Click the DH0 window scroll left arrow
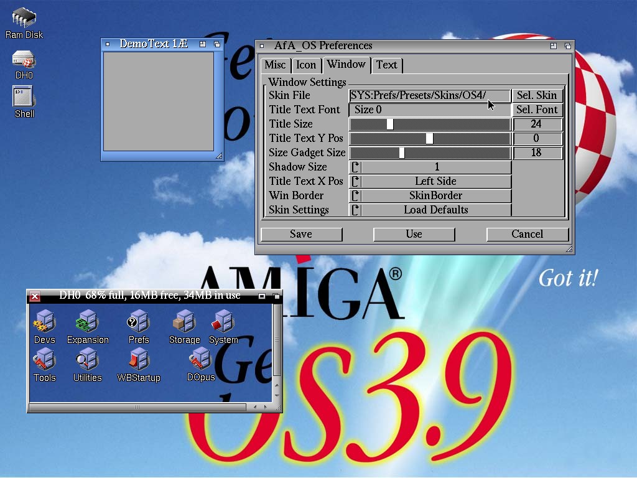 (255, 407)
